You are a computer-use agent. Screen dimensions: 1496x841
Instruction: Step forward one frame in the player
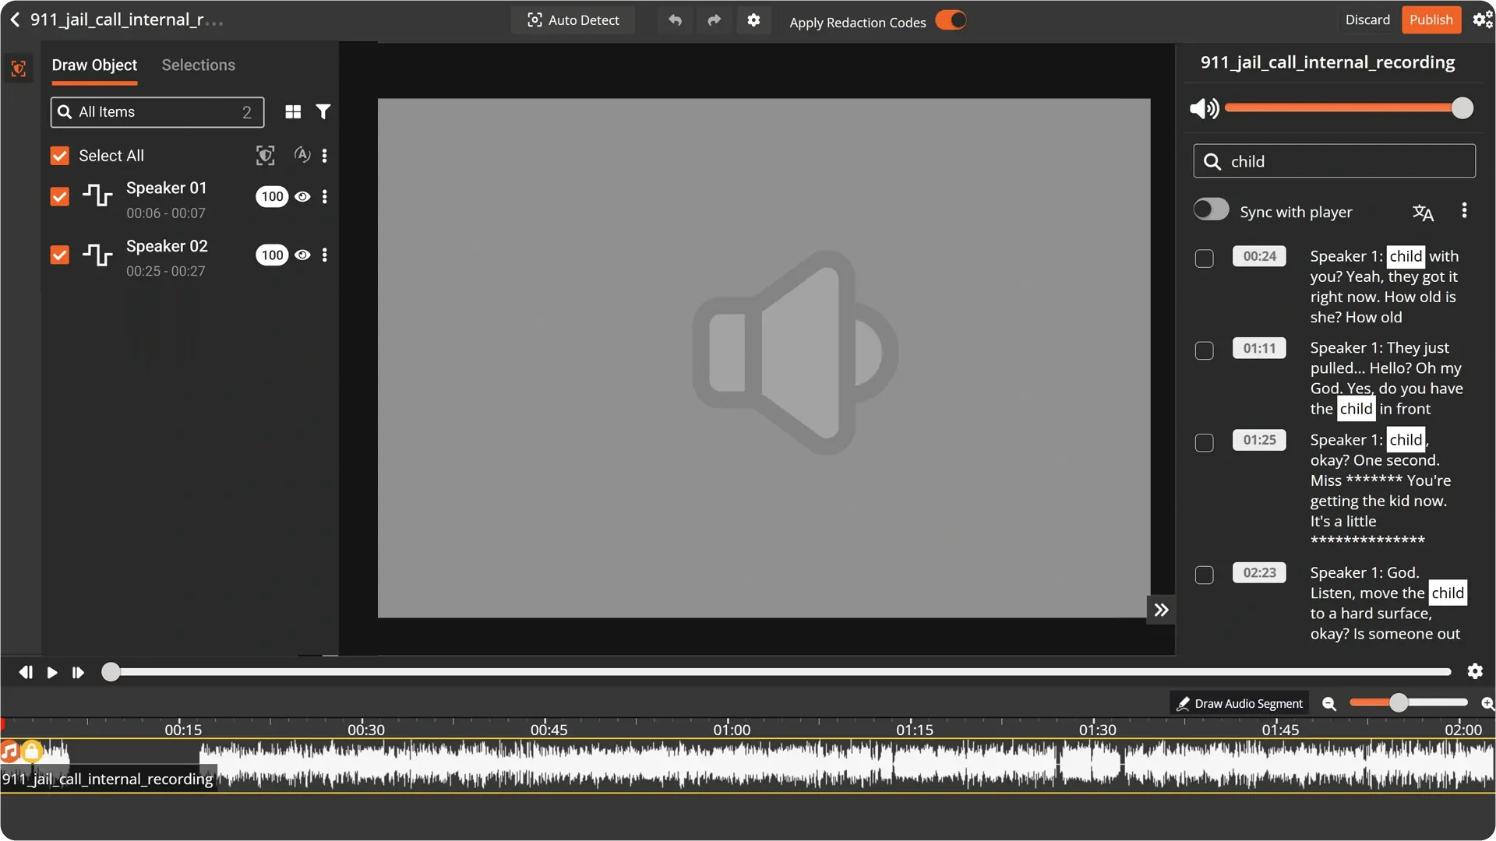point(78,672)
